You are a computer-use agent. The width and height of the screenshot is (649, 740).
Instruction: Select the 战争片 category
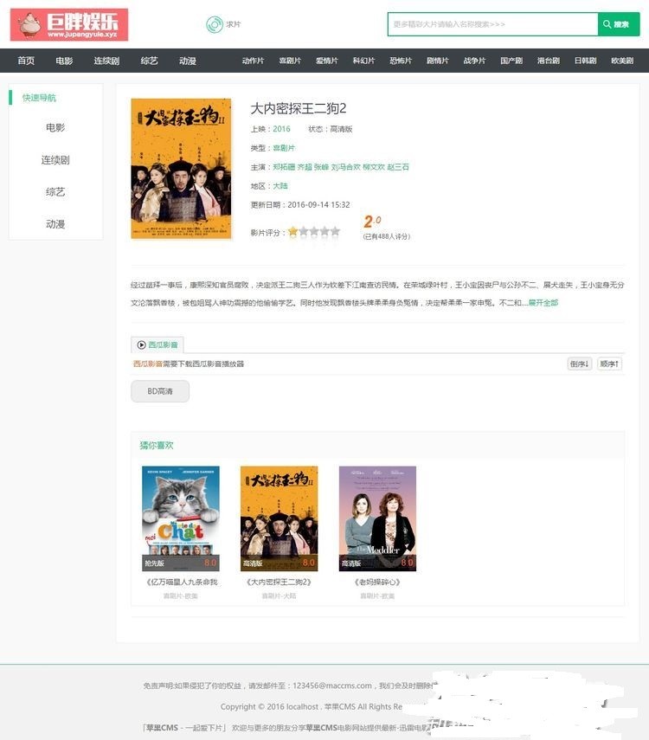[474, 61]
